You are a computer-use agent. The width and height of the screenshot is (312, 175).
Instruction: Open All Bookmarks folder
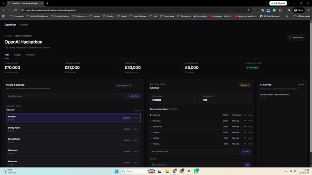tap(302, 16)
